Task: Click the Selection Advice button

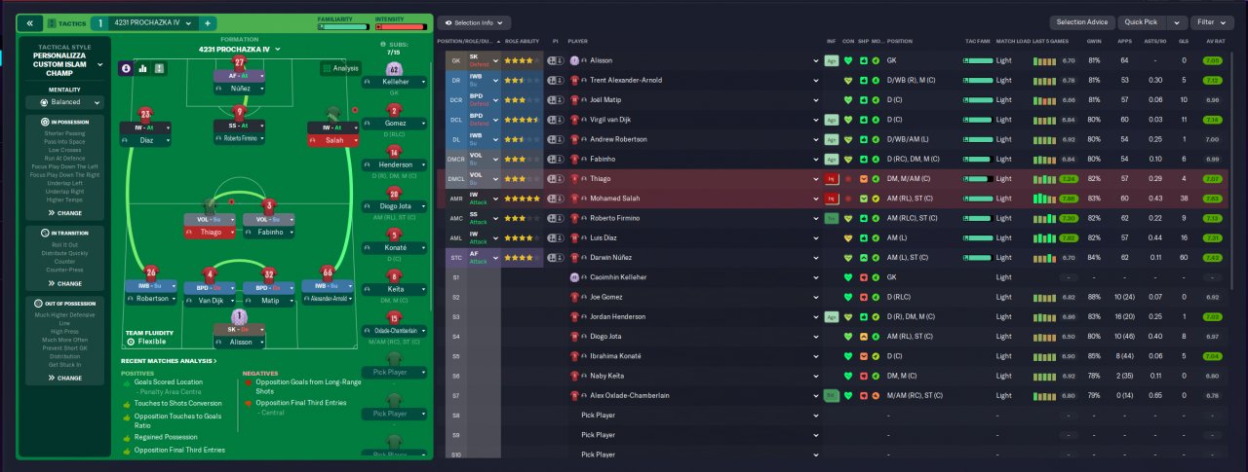Action: 1082,22
